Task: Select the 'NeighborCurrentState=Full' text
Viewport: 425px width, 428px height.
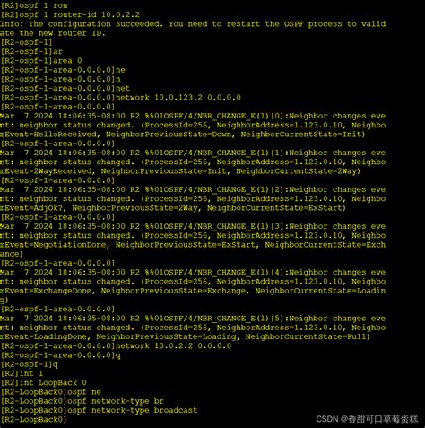Action: point(308,336)
